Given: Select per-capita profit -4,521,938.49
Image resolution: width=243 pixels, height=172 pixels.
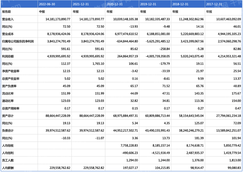Looking at the screenshot, I should point(161,153).
